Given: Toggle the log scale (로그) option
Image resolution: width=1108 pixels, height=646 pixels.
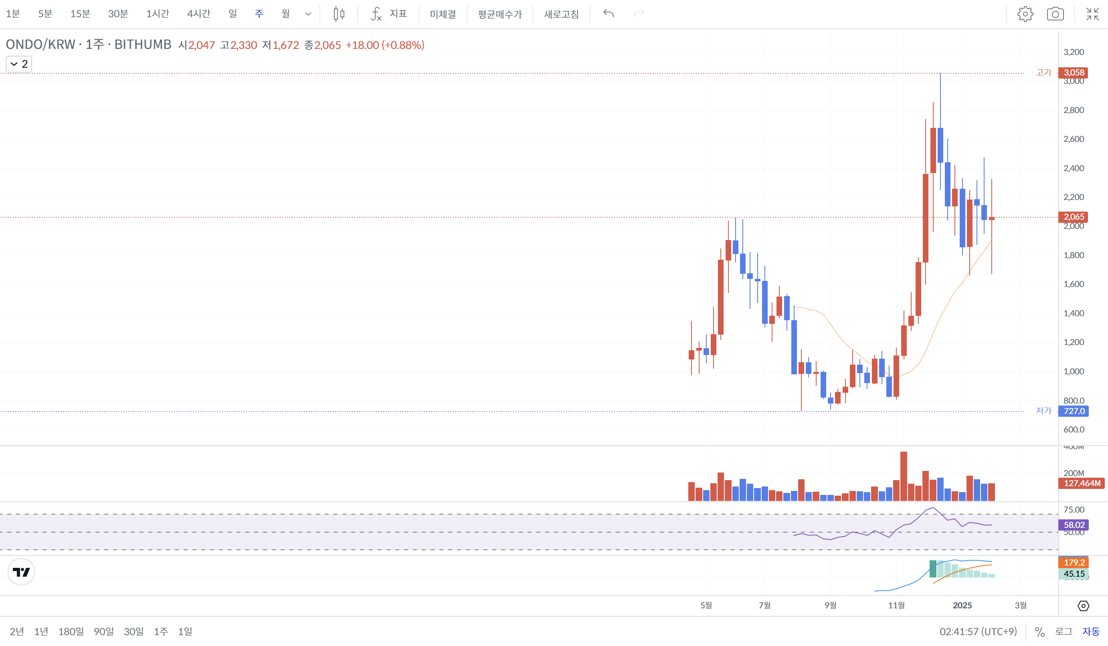Looking at the screenshot, I should (1063, 632).
